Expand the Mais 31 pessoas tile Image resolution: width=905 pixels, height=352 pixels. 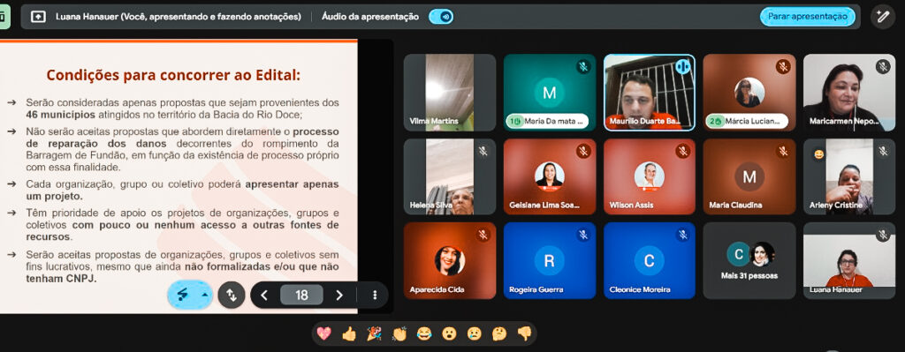749,260
